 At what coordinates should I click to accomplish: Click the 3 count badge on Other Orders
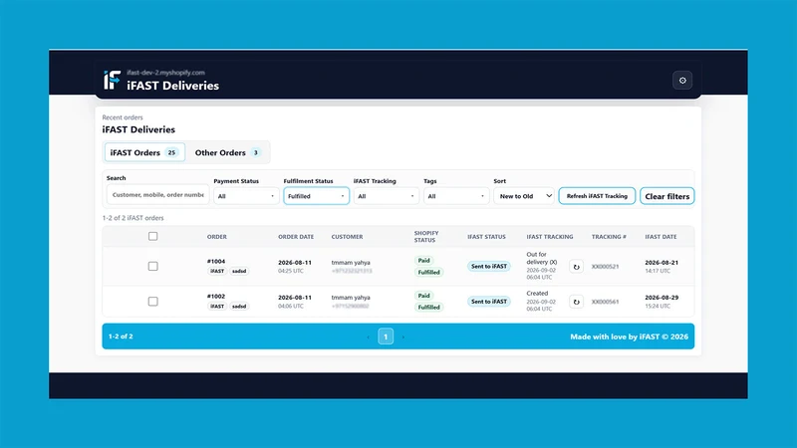(256, 152)
